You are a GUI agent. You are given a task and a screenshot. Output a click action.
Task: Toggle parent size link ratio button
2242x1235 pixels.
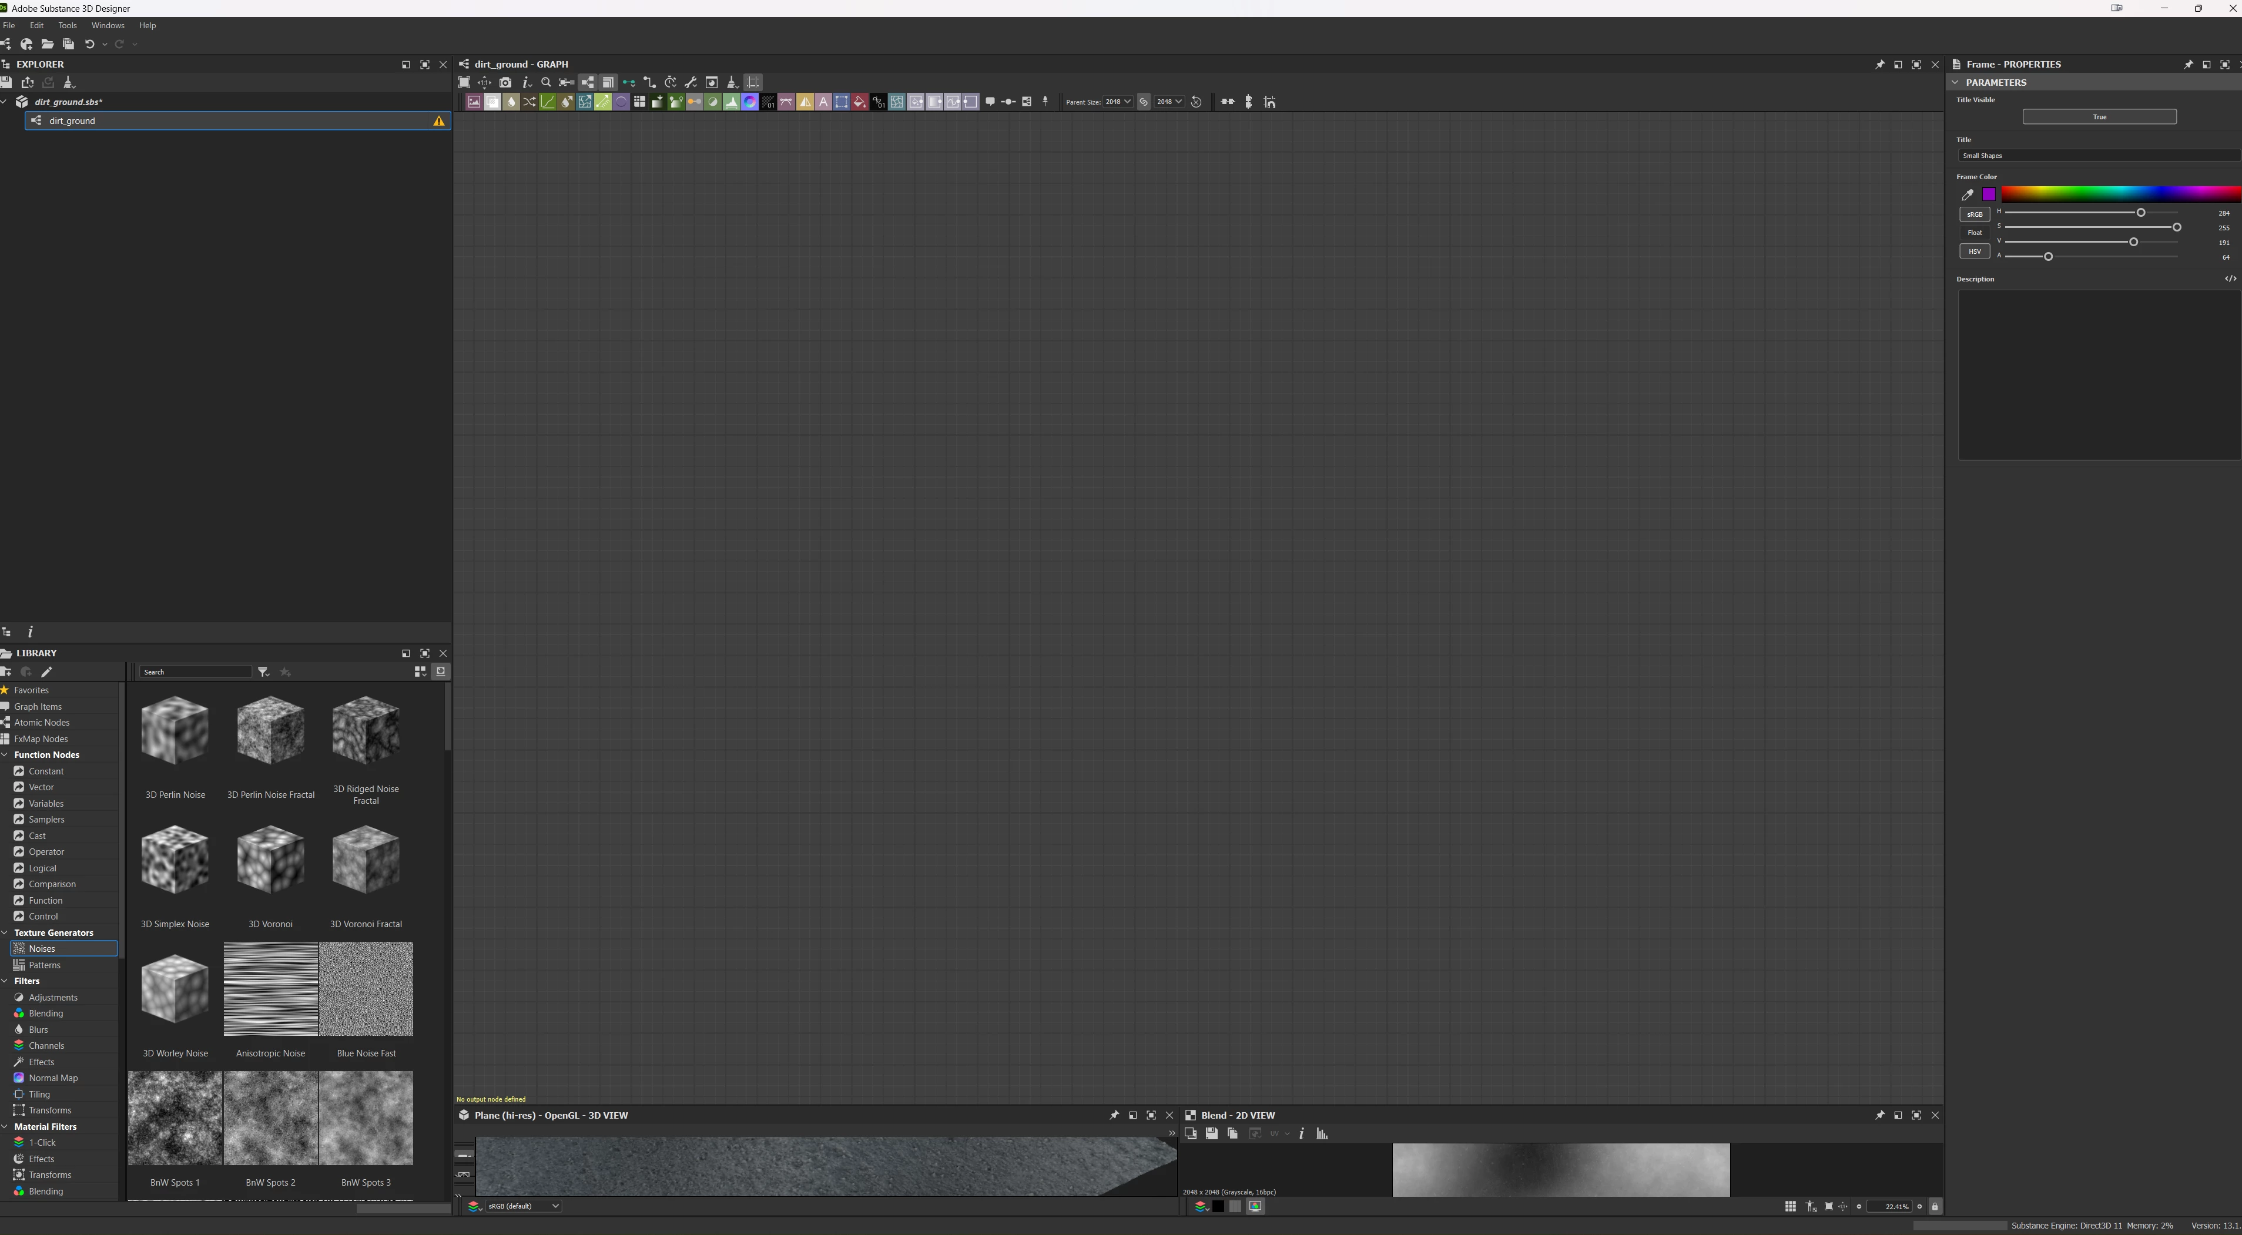click(1144, 102)
